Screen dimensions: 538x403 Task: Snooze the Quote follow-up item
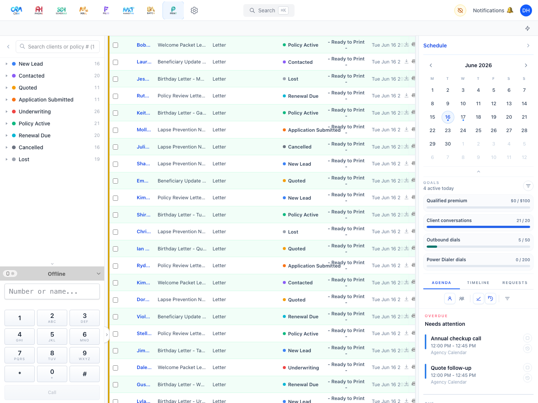[527, 378]
